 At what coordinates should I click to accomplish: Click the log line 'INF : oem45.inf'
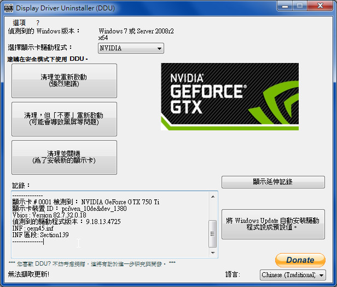(33, 228)
